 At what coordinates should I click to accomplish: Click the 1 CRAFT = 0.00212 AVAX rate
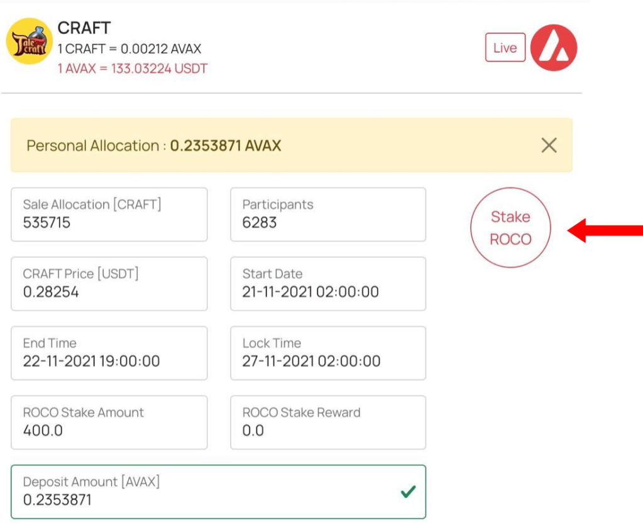pyautogui.click(x=129, y=49)
